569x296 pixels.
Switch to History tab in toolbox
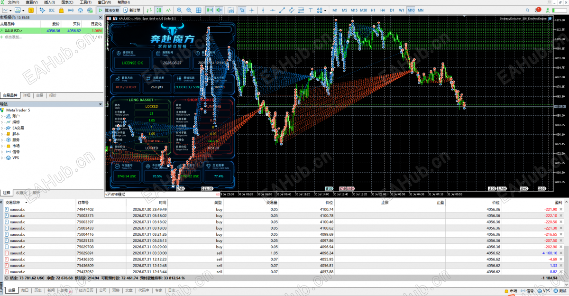(38, 290)
